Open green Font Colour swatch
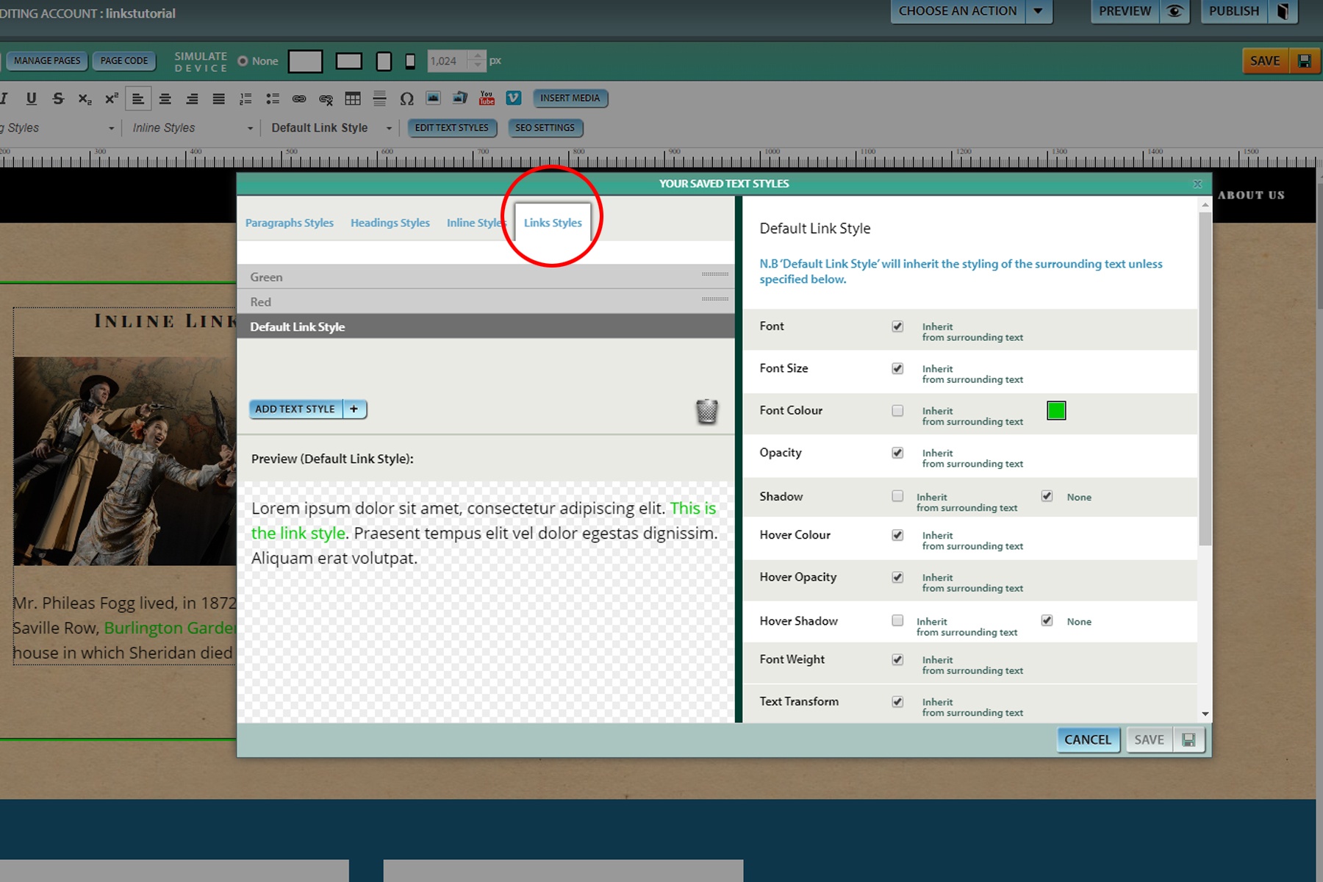 tap(1056, 411)
